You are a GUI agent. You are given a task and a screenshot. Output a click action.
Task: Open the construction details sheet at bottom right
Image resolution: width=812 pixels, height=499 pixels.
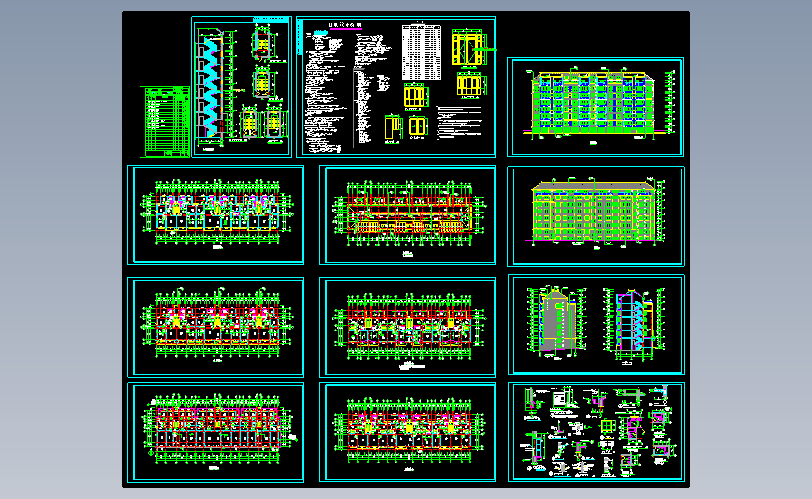tap(596, 433)
